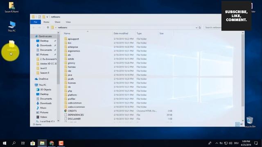Select the websvccommon folder

pyautogui.click(x=76, y=107)
